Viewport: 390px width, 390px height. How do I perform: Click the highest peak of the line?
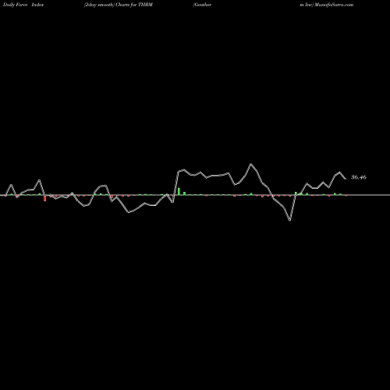(x=251, y=164)
